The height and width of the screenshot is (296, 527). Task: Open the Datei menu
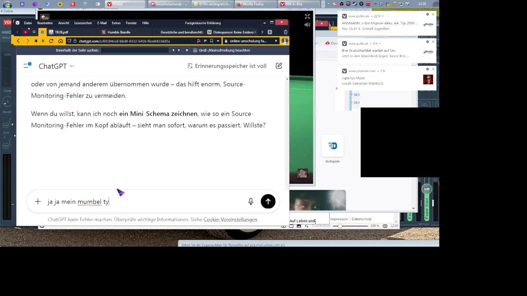click(28, 23)
